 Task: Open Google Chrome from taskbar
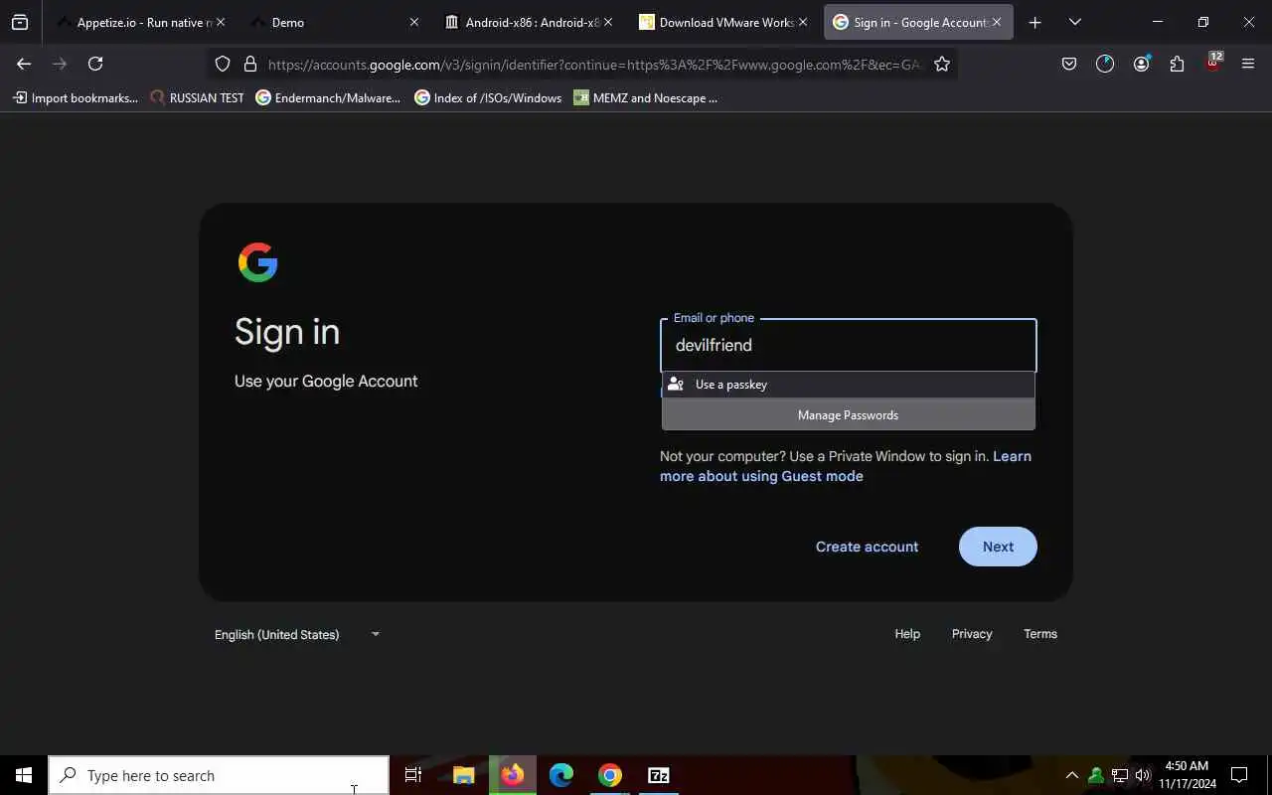pyautogui.click(x=610, y=775)
